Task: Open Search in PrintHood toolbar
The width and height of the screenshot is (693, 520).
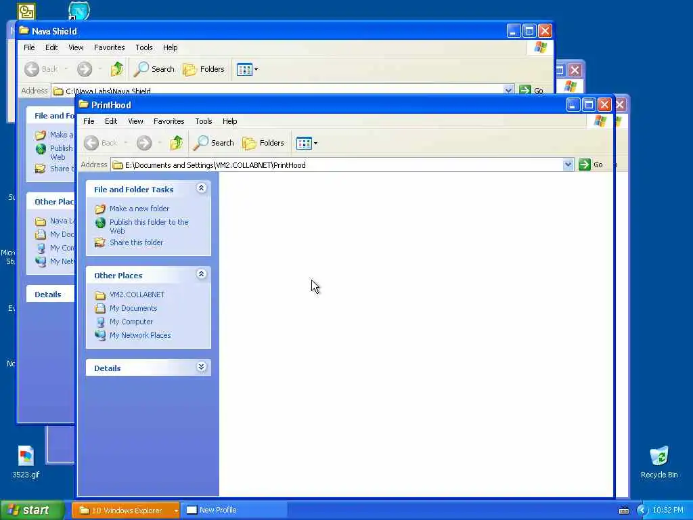Action: [x=214, y=143]
